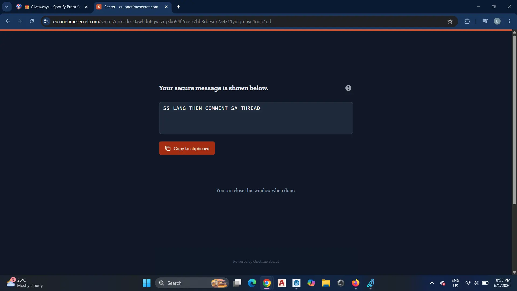Click the scrollbar down arrow
The width and height of the screenshot is (517, 291).
tap(514, 272)
